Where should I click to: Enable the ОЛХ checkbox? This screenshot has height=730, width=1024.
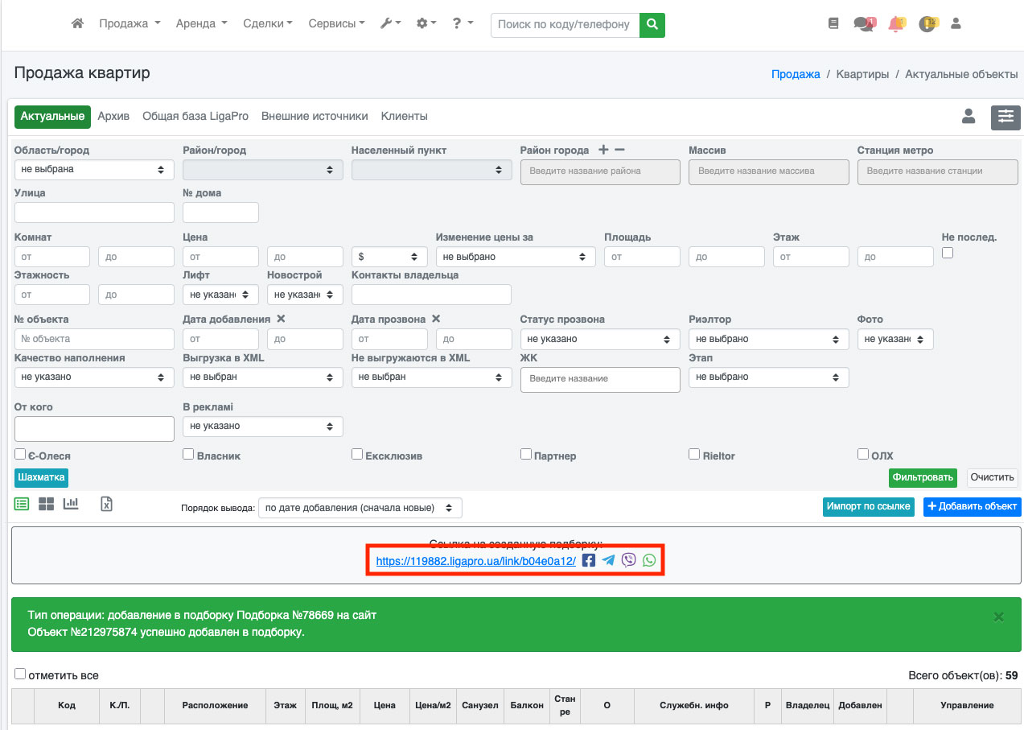click(863, 454)
